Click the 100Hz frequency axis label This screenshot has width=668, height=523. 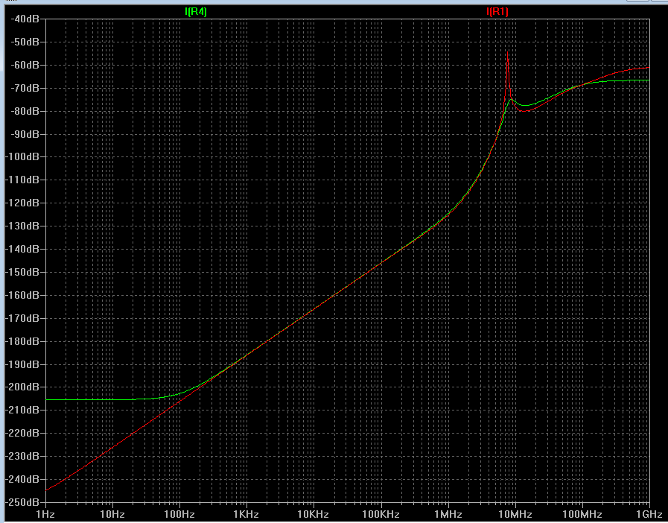[179, 514]
